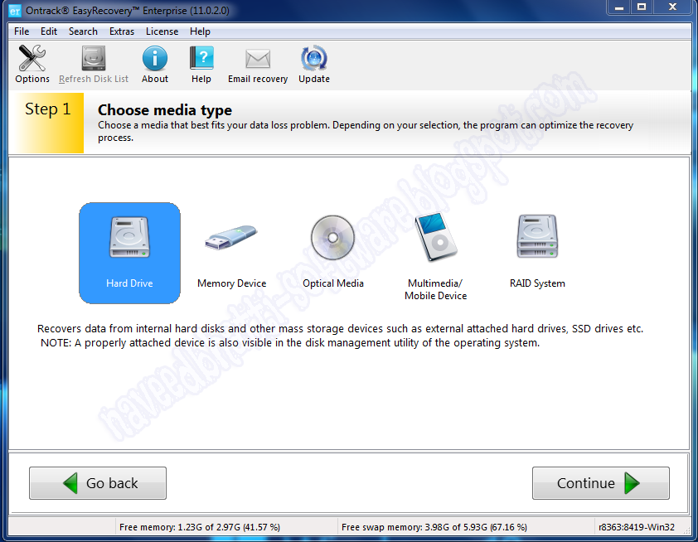
Task: Open the Help menu
Action: click(x=200, y=31)
